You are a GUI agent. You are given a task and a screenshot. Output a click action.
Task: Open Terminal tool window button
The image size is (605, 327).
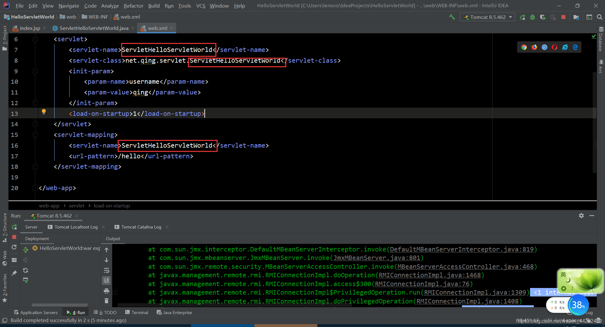pyautogui.click(x=137, y=313)
